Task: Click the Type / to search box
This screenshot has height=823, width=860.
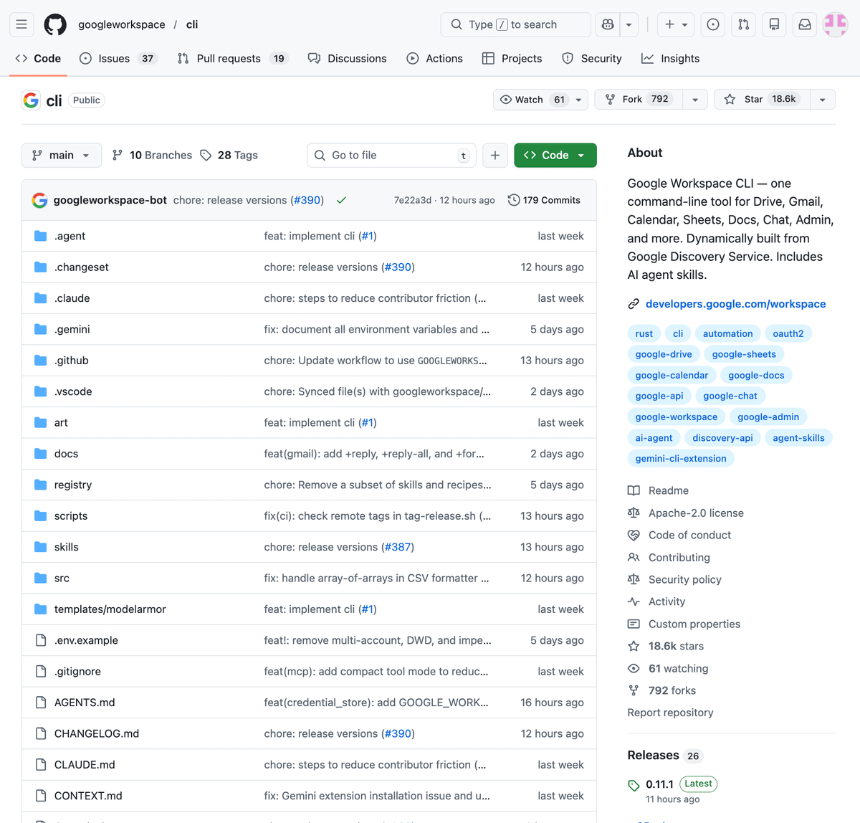Action: [516, 24]
